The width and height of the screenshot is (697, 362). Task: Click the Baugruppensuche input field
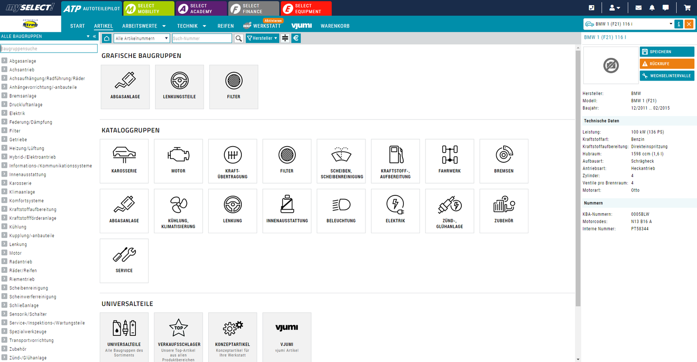[49, 49]
